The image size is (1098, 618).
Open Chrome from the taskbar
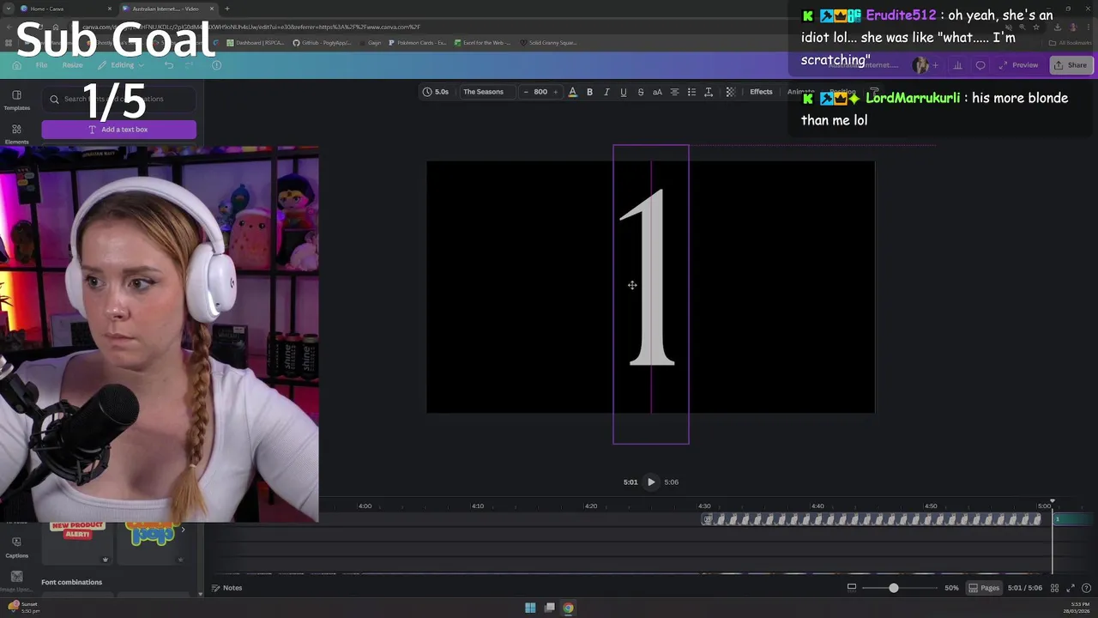pos(568,608)
